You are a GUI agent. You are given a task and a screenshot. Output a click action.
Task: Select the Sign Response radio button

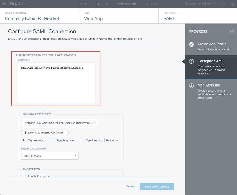[52, 140]
